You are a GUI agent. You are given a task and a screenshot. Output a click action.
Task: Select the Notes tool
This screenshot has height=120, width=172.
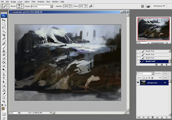(4, 90)
